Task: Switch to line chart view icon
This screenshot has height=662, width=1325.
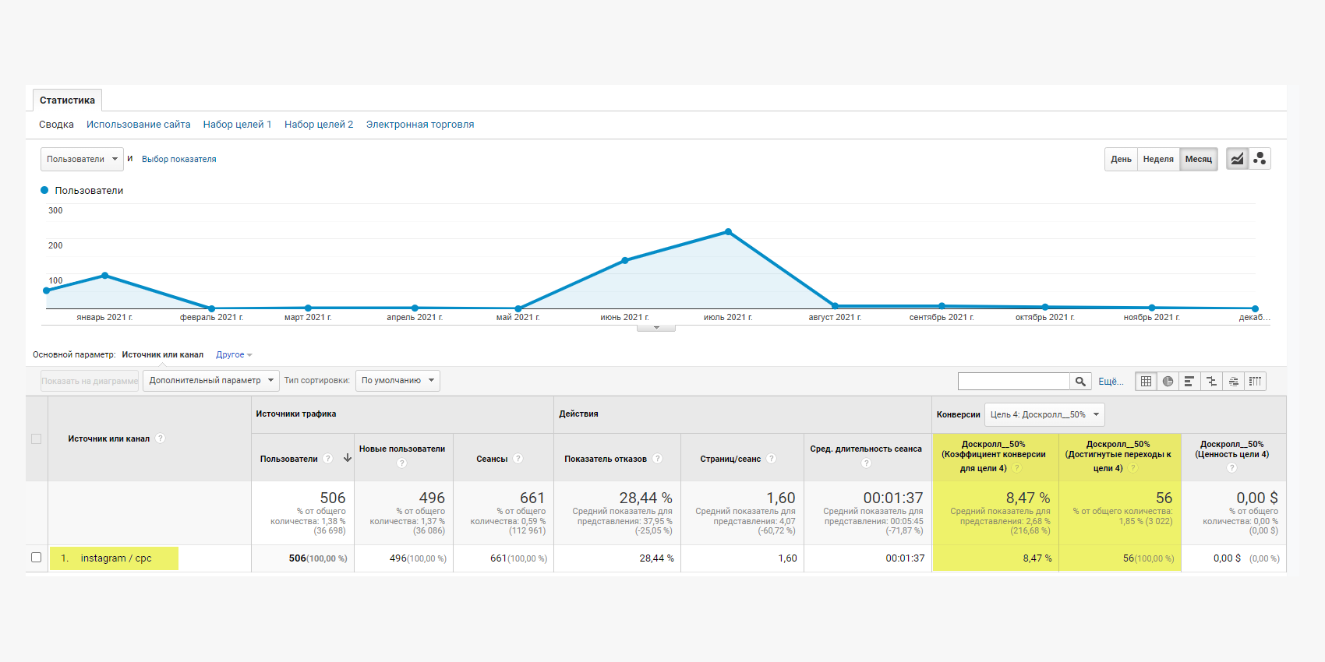Action: coord(1237,159)
